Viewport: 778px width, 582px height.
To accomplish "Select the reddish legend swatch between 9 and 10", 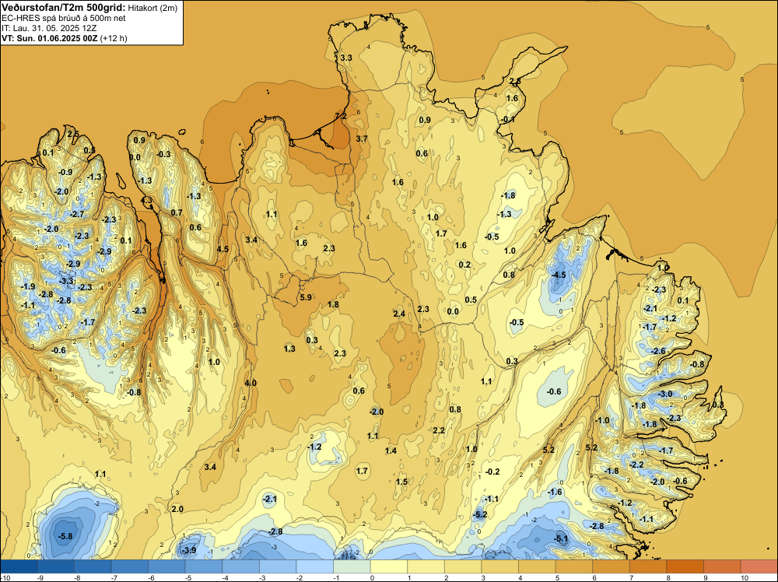I will pos(722,566).
